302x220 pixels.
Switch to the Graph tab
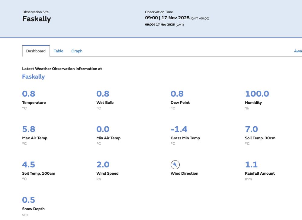pos(77,51)
